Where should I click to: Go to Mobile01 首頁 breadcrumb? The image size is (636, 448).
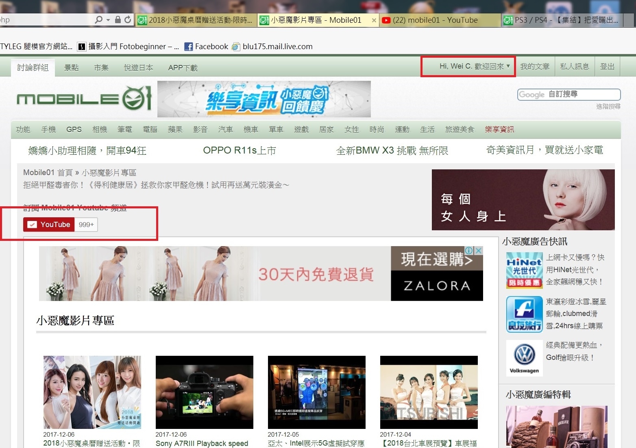tap(48, 173)
